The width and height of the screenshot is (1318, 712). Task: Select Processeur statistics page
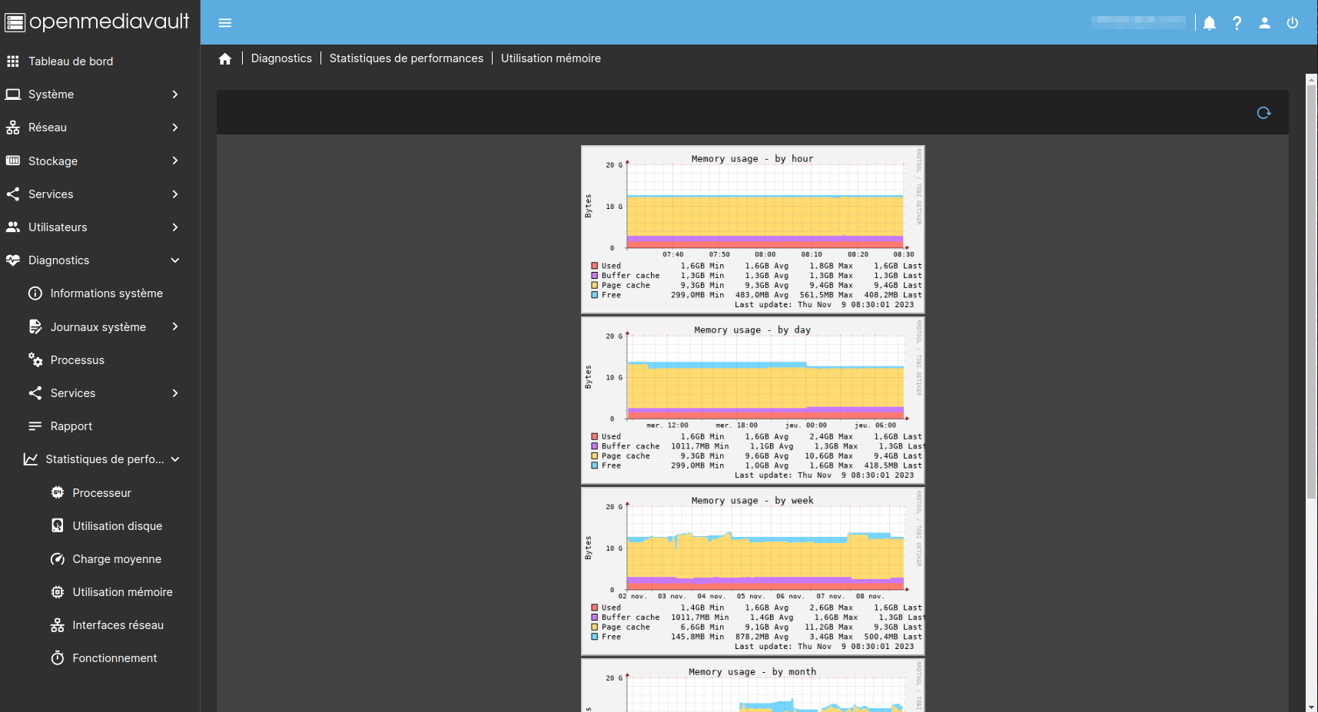pos(101,493)
